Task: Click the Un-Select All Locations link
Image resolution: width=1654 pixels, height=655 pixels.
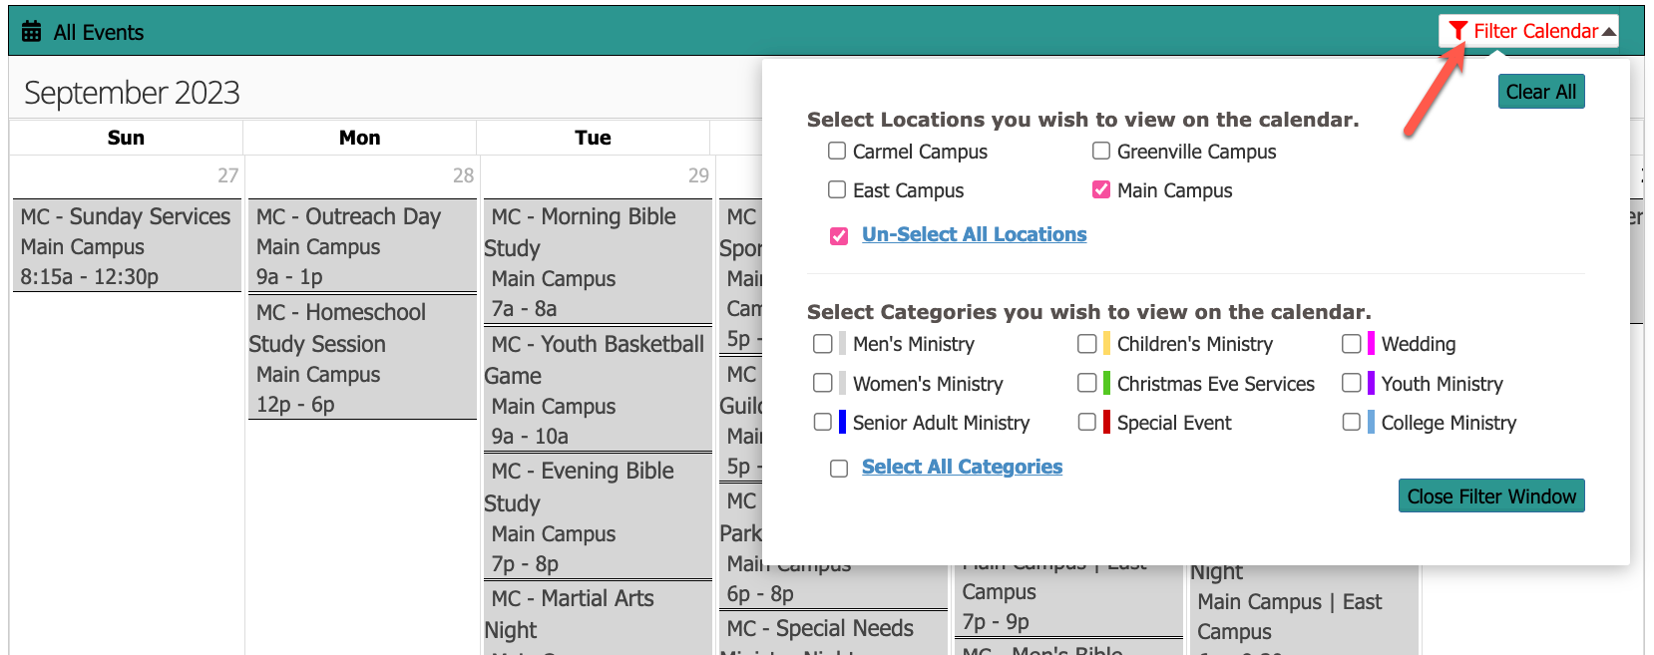Action: 974,234
